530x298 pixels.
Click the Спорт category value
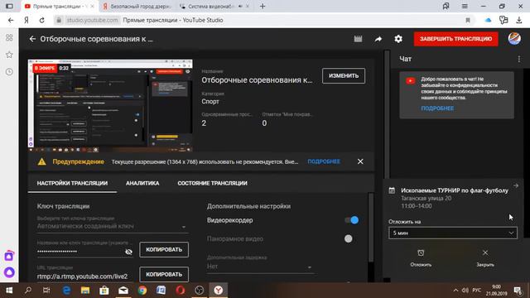click(210, 102)
